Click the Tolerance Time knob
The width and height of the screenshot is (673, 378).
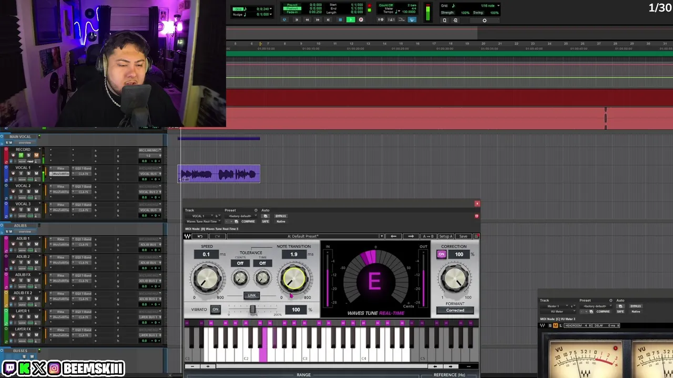coord(262,278)
